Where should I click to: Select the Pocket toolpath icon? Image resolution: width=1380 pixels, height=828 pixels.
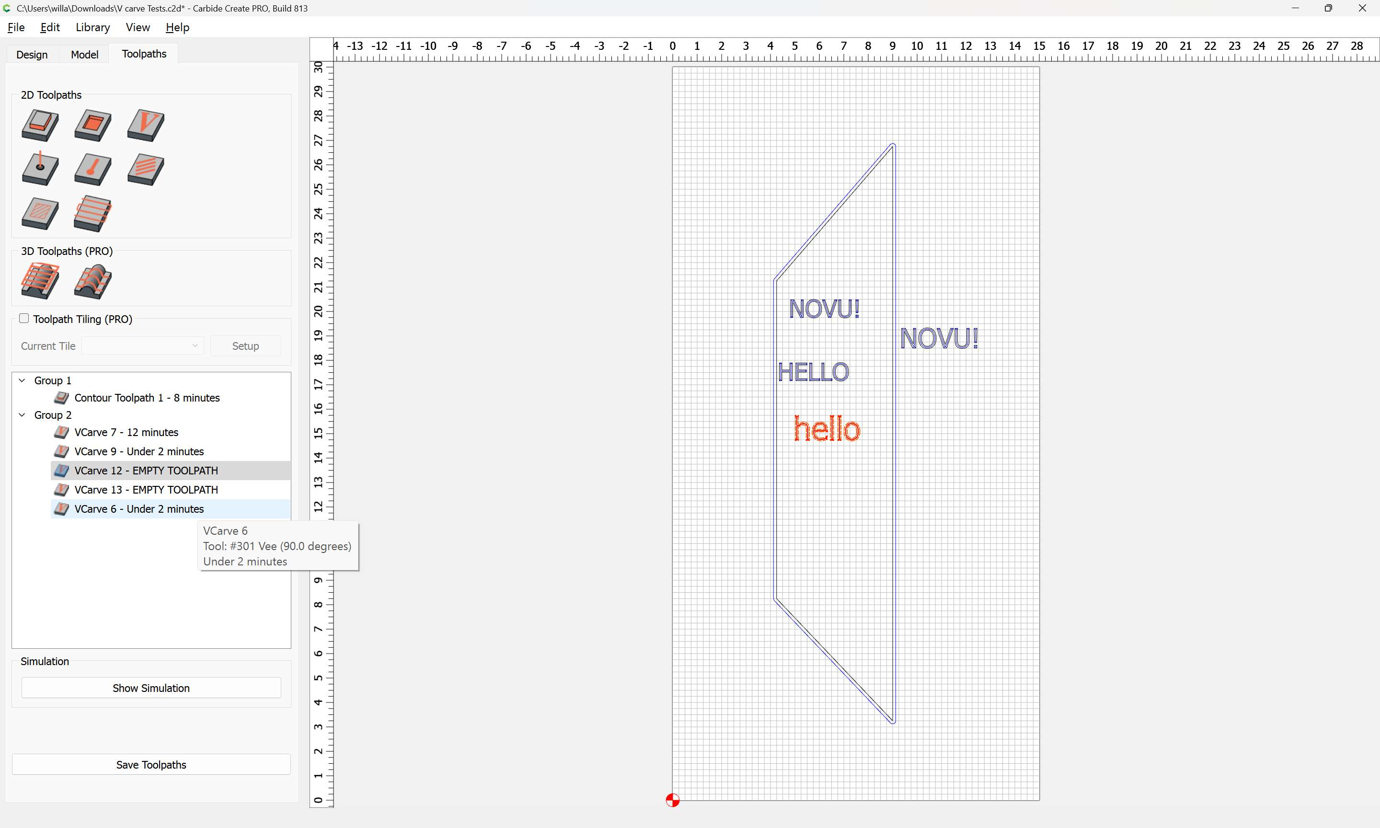tap(92, 125)
